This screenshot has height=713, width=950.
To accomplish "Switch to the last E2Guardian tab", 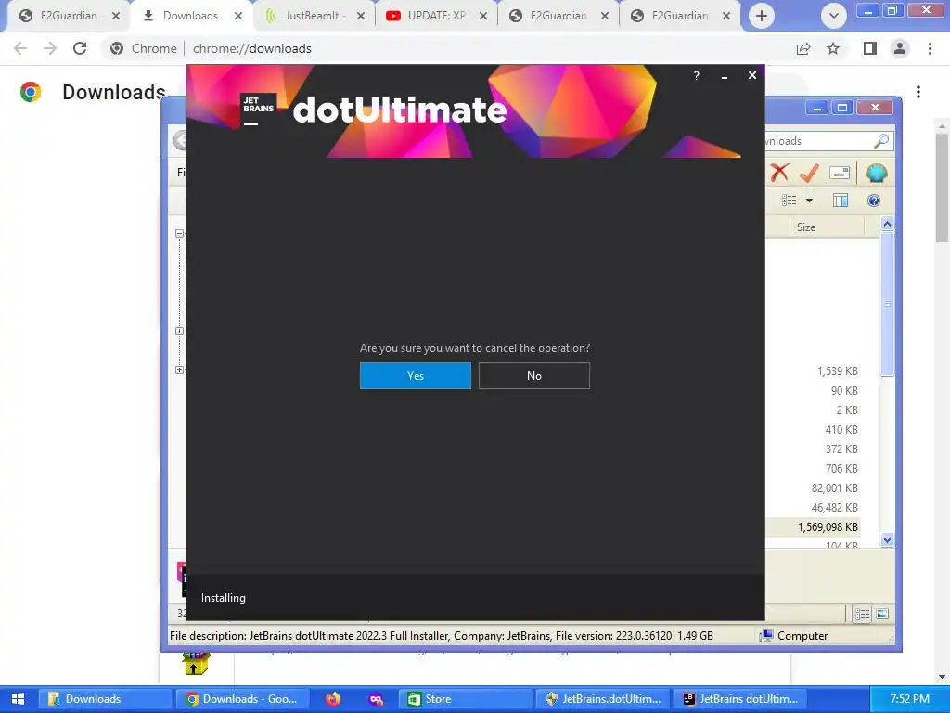I will pyautogui.click(x=680, y=16).
